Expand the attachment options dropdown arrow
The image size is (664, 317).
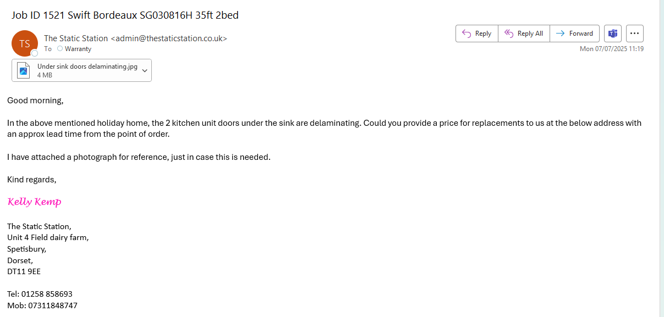coord(145,70)
